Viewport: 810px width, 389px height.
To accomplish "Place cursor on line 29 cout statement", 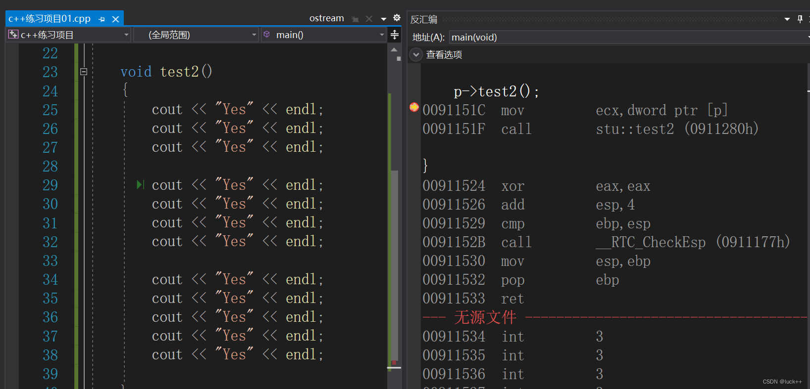I will pos(237,185).
